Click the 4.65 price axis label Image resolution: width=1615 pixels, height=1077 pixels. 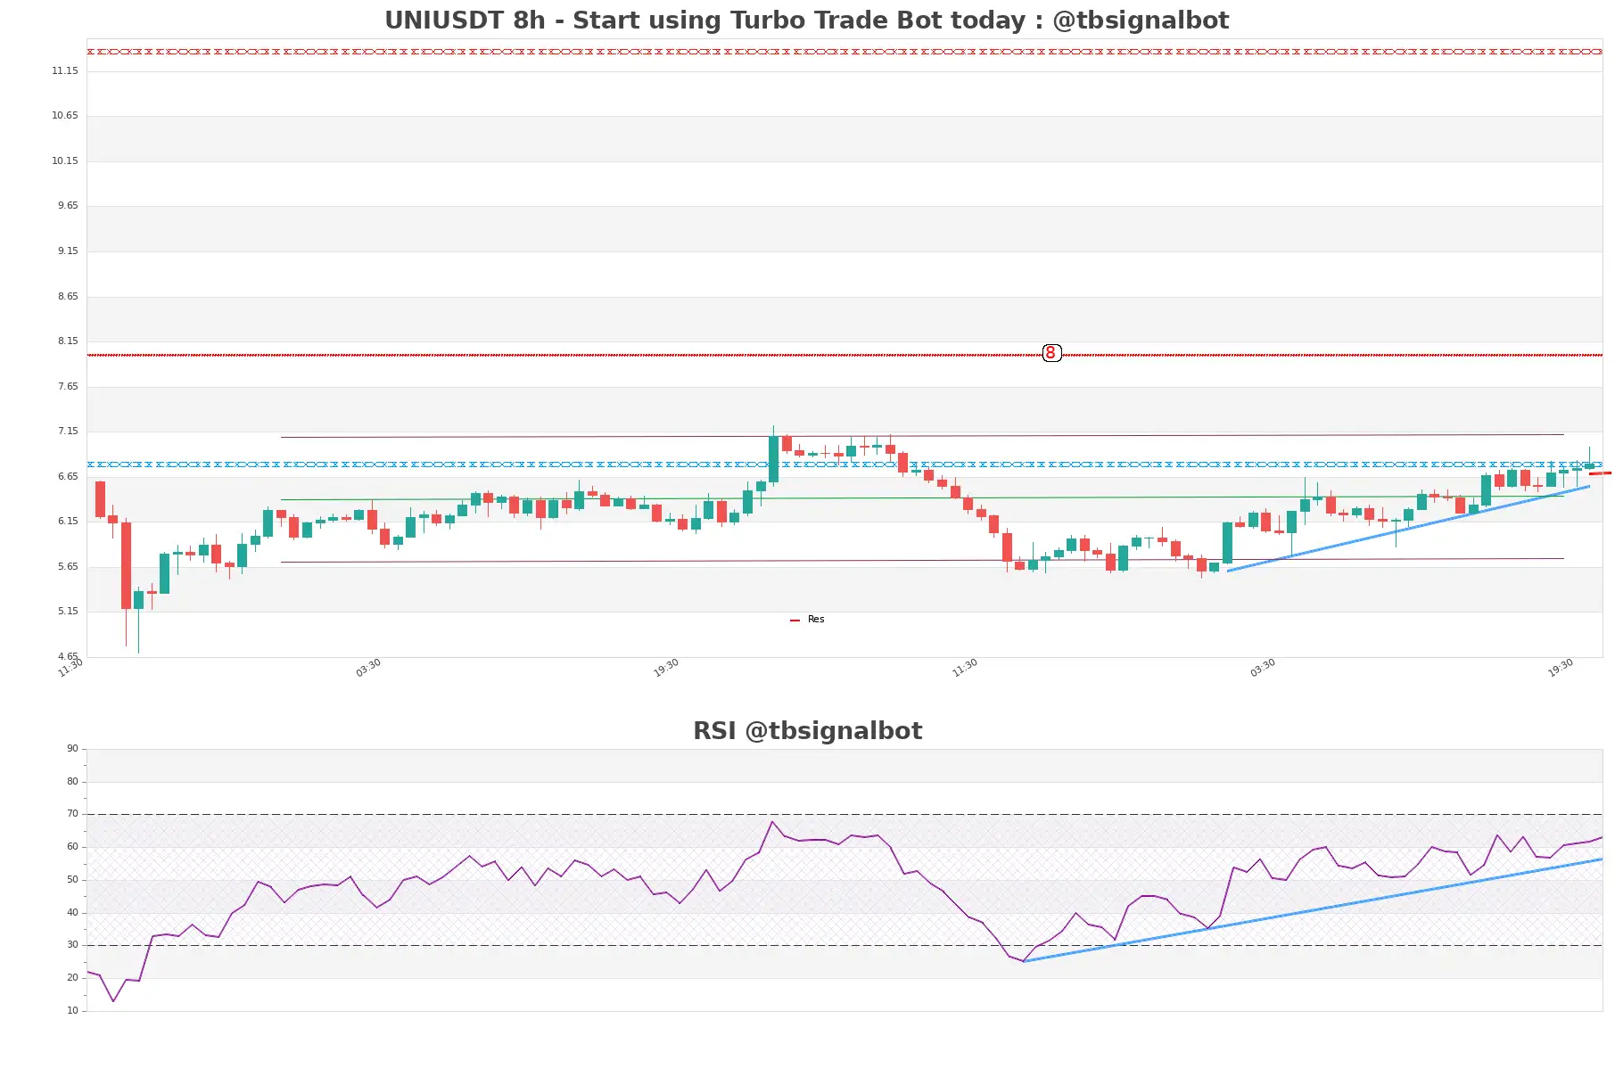pyautogui.click(x=68, y=656)
